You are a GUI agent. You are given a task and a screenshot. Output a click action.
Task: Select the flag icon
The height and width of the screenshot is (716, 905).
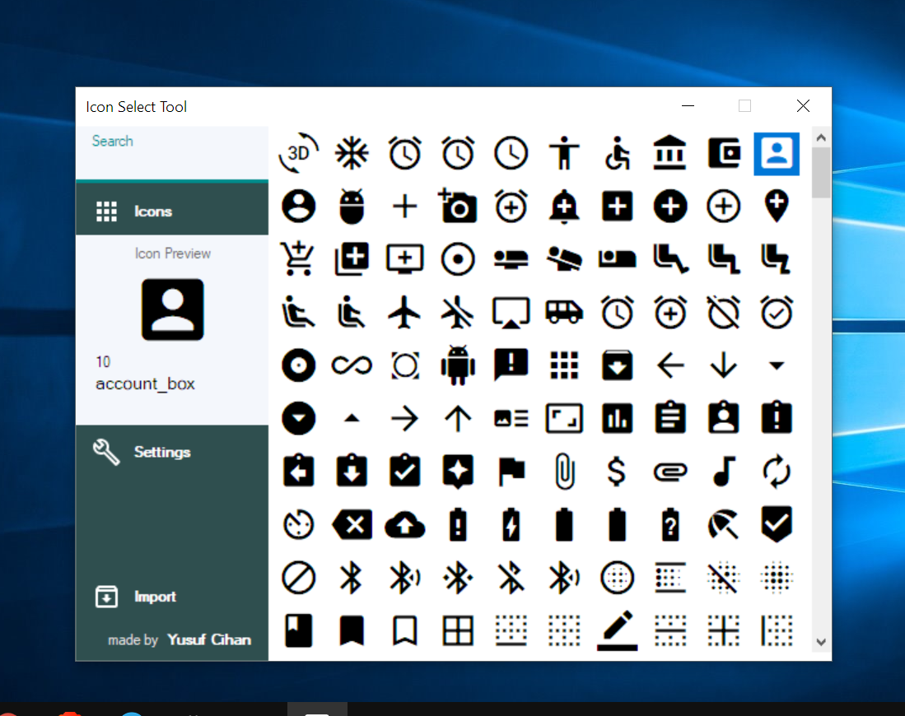(511, 471)
